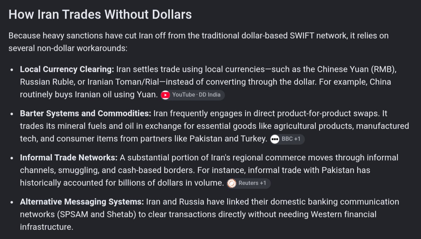Screen dimensions: 421x239
Task: Select the Informal Trade Networks bold label
Action: coord(69,158)
